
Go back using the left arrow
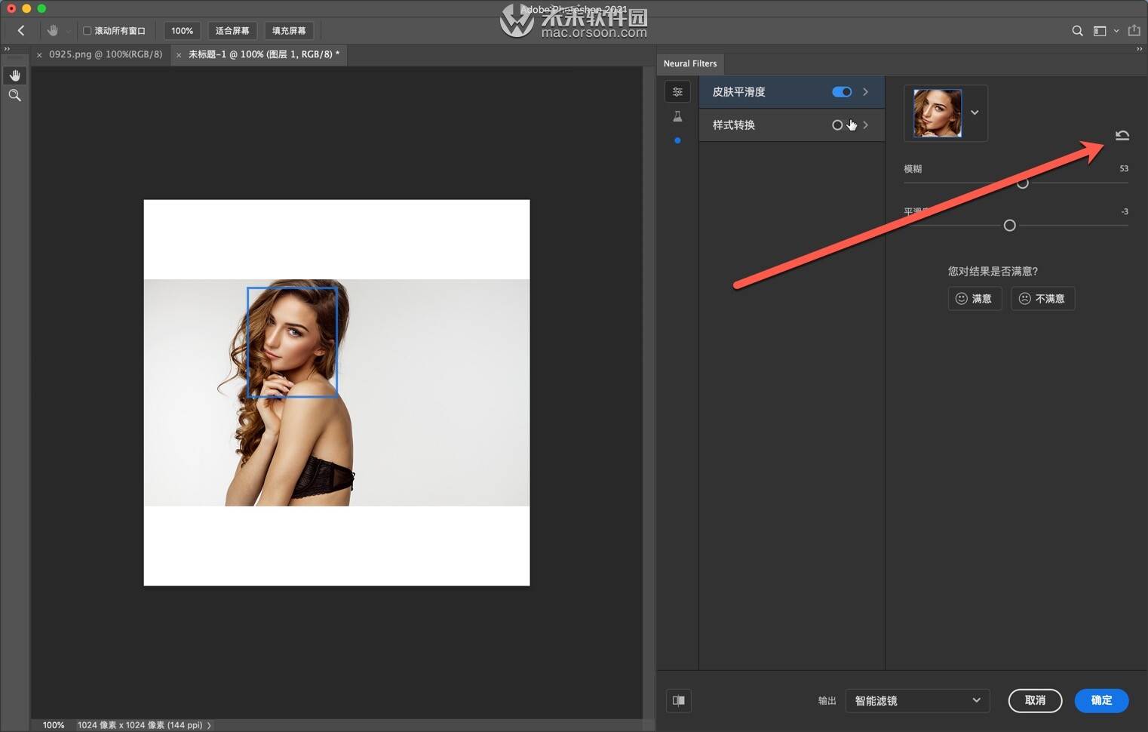21,31
